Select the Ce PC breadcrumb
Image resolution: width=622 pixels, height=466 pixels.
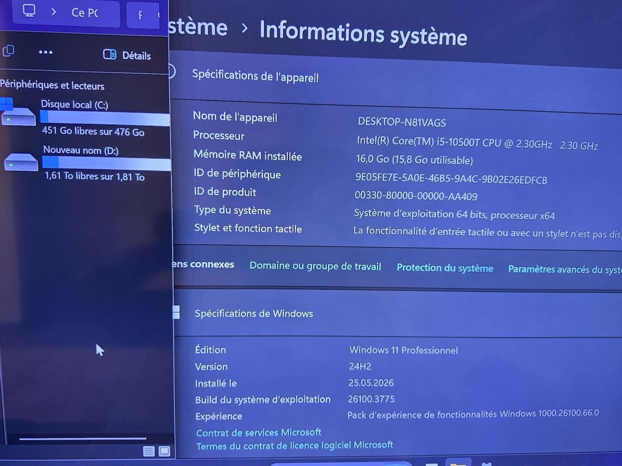coord(84,12)
